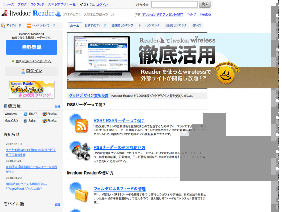
Task: Click the Mac OS X label
Action: [x=11, y=121]
